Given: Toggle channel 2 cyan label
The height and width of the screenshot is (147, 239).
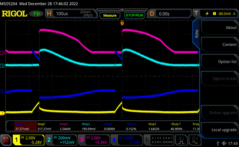Looking at the screenshot, I should pos(61,140).
